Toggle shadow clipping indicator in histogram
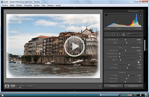Viewport: 149px width, 97px height. pos(106,15)
